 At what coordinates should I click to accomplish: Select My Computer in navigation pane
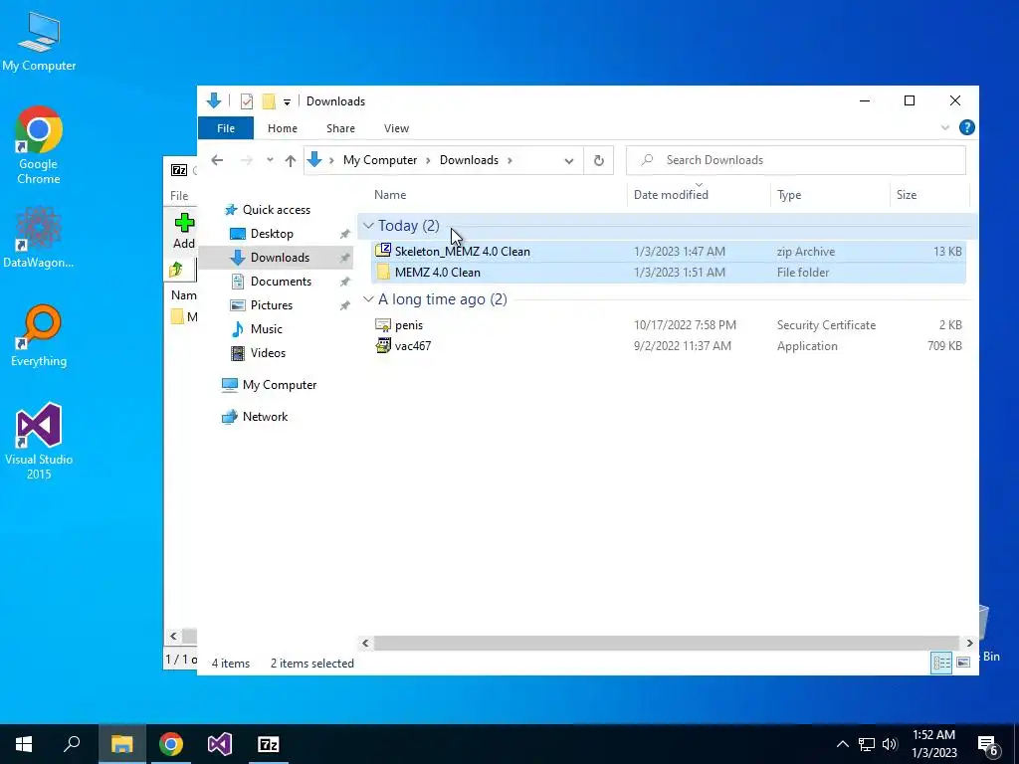[280, 385]
